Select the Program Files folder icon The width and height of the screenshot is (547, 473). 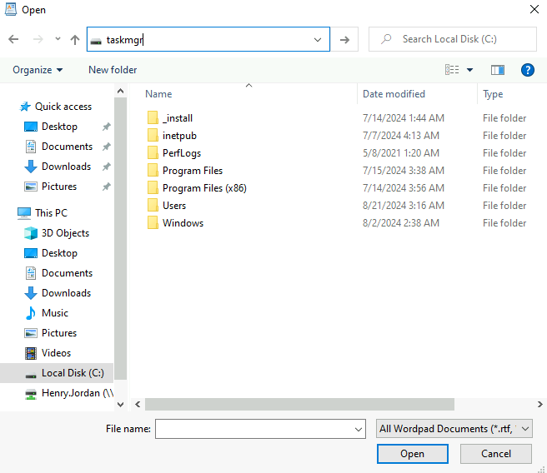click(x=153, y=171)
